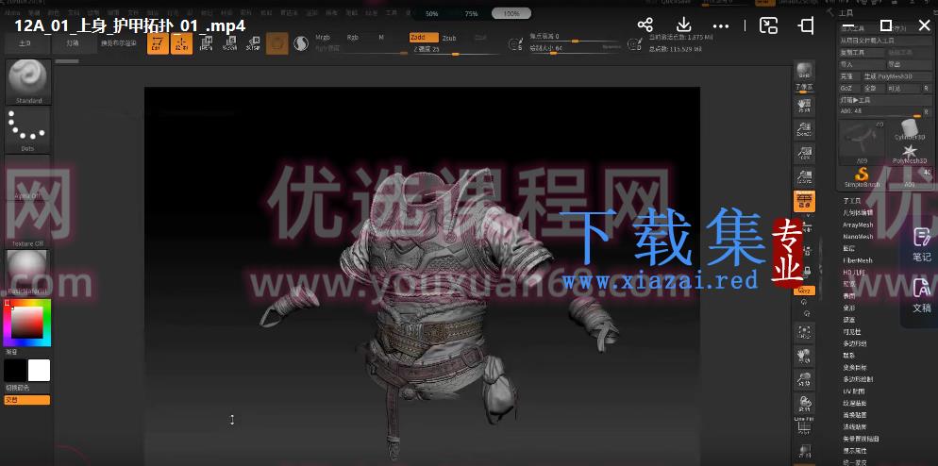Download the video with download icon

[683, 25]
